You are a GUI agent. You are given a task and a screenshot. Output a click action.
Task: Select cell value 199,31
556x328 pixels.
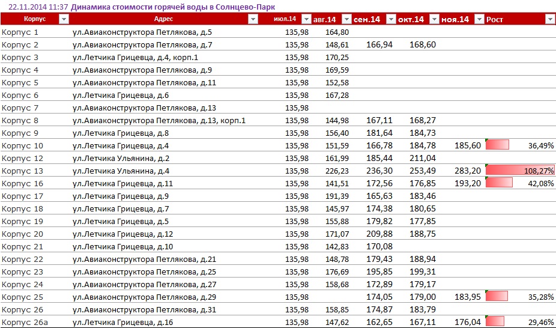[x=423, y=272]
